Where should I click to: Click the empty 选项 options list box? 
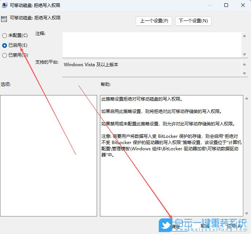click(49, 156)
